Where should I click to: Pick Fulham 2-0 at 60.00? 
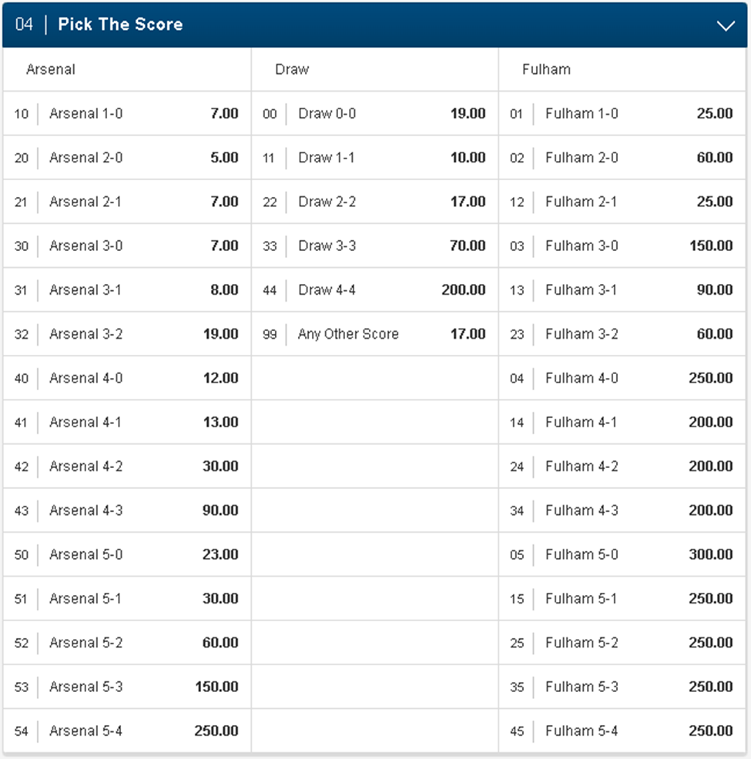[x=622, y=157]
